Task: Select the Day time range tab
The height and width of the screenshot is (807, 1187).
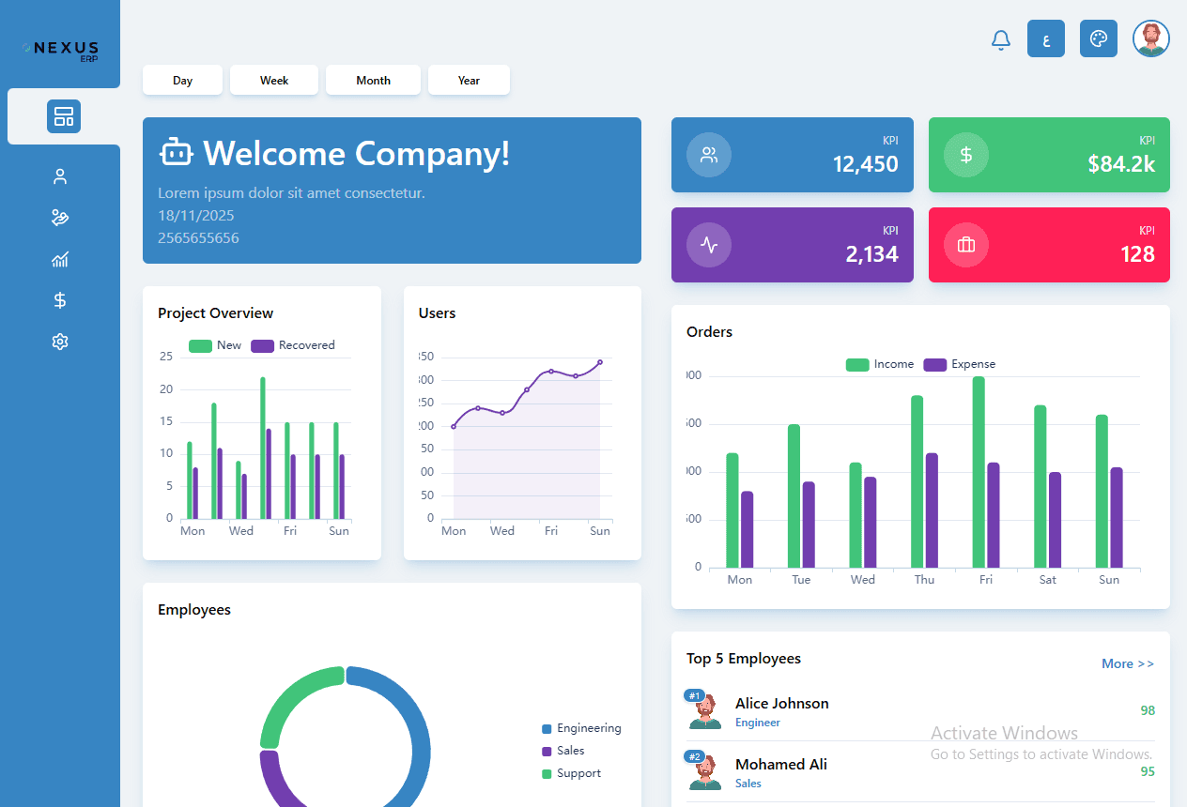Action: coord(182,81)
